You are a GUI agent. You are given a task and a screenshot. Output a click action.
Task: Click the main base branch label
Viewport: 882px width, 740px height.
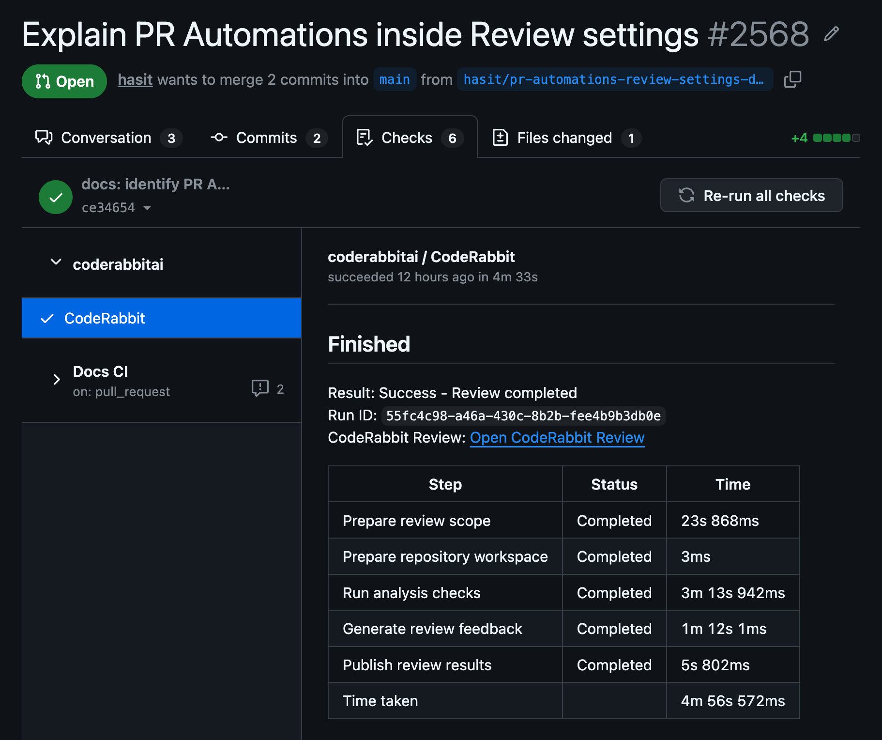point(395,79)
